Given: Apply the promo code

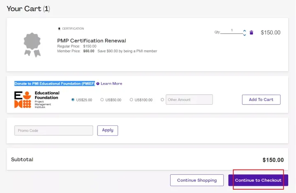Looking at the screenshot, I should tap(108, 130).
